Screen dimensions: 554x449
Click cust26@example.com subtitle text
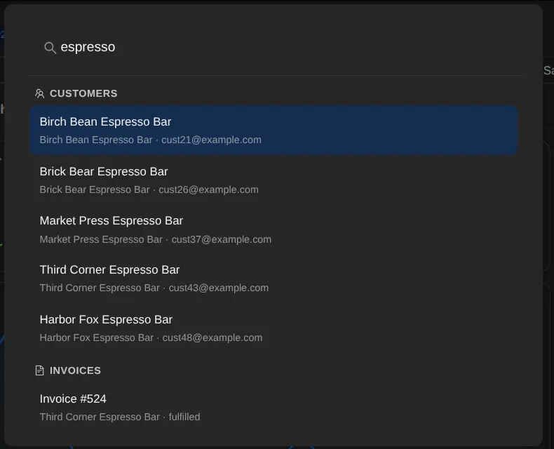point(208,190)
